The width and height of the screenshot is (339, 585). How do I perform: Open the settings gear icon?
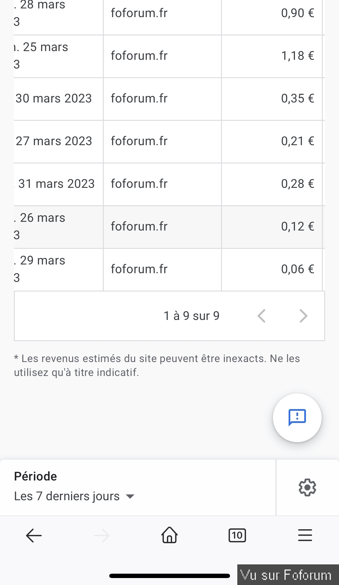(x=307, y=487)
